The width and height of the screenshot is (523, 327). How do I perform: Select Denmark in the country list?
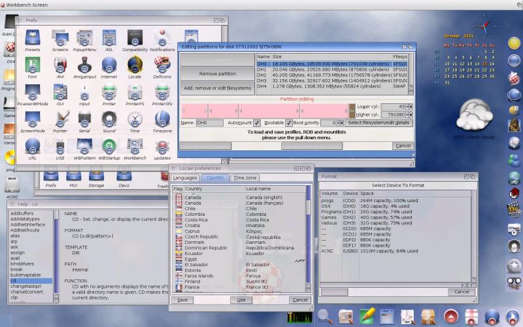pos(194,242)
